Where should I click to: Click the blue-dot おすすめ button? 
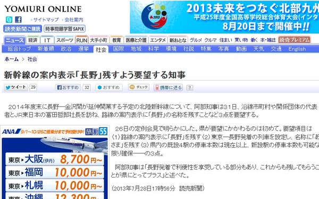pyautogui.click(x=109, y=88)
